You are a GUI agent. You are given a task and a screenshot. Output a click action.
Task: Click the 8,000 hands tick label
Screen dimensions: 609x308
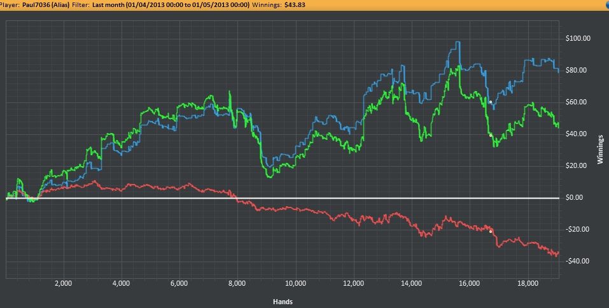tap(237, 283)
